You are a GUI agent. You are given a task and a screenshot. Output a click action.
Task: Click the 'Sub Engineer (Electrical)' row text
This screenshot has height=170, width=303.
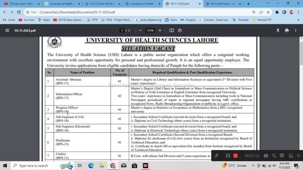point(73,127)
